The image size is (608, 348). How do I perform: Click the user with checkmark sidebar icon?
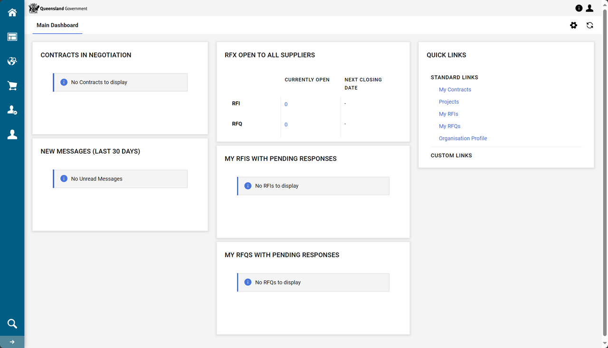[12, 110]
